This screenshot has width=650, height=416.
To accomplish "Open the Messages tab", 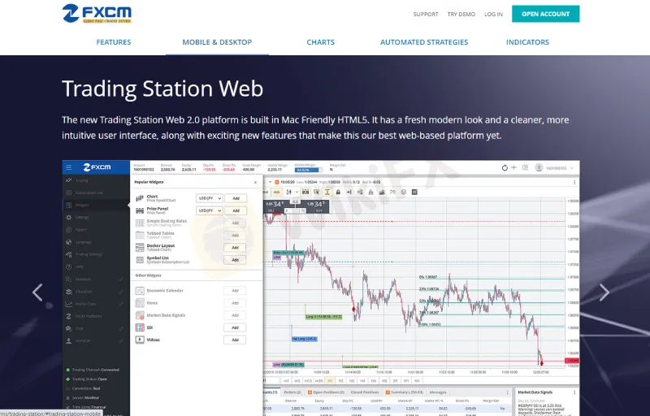I will [438, 392].
